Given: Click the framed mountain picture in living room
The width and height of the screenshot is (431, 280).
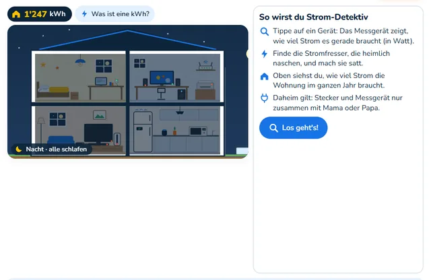Looking at the screenshot, I should pyautogui.click(x=100, y=115).
